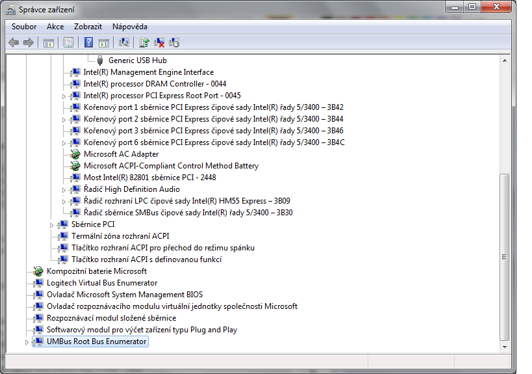Image resolution: width=532 pixels, height=374 pixels.
Task: Open the Properties toolbar icon
Action: pos(69,43)
